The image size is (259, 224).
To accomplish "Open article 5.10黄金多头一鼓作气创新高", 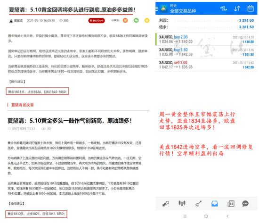I will coord(70,121).
